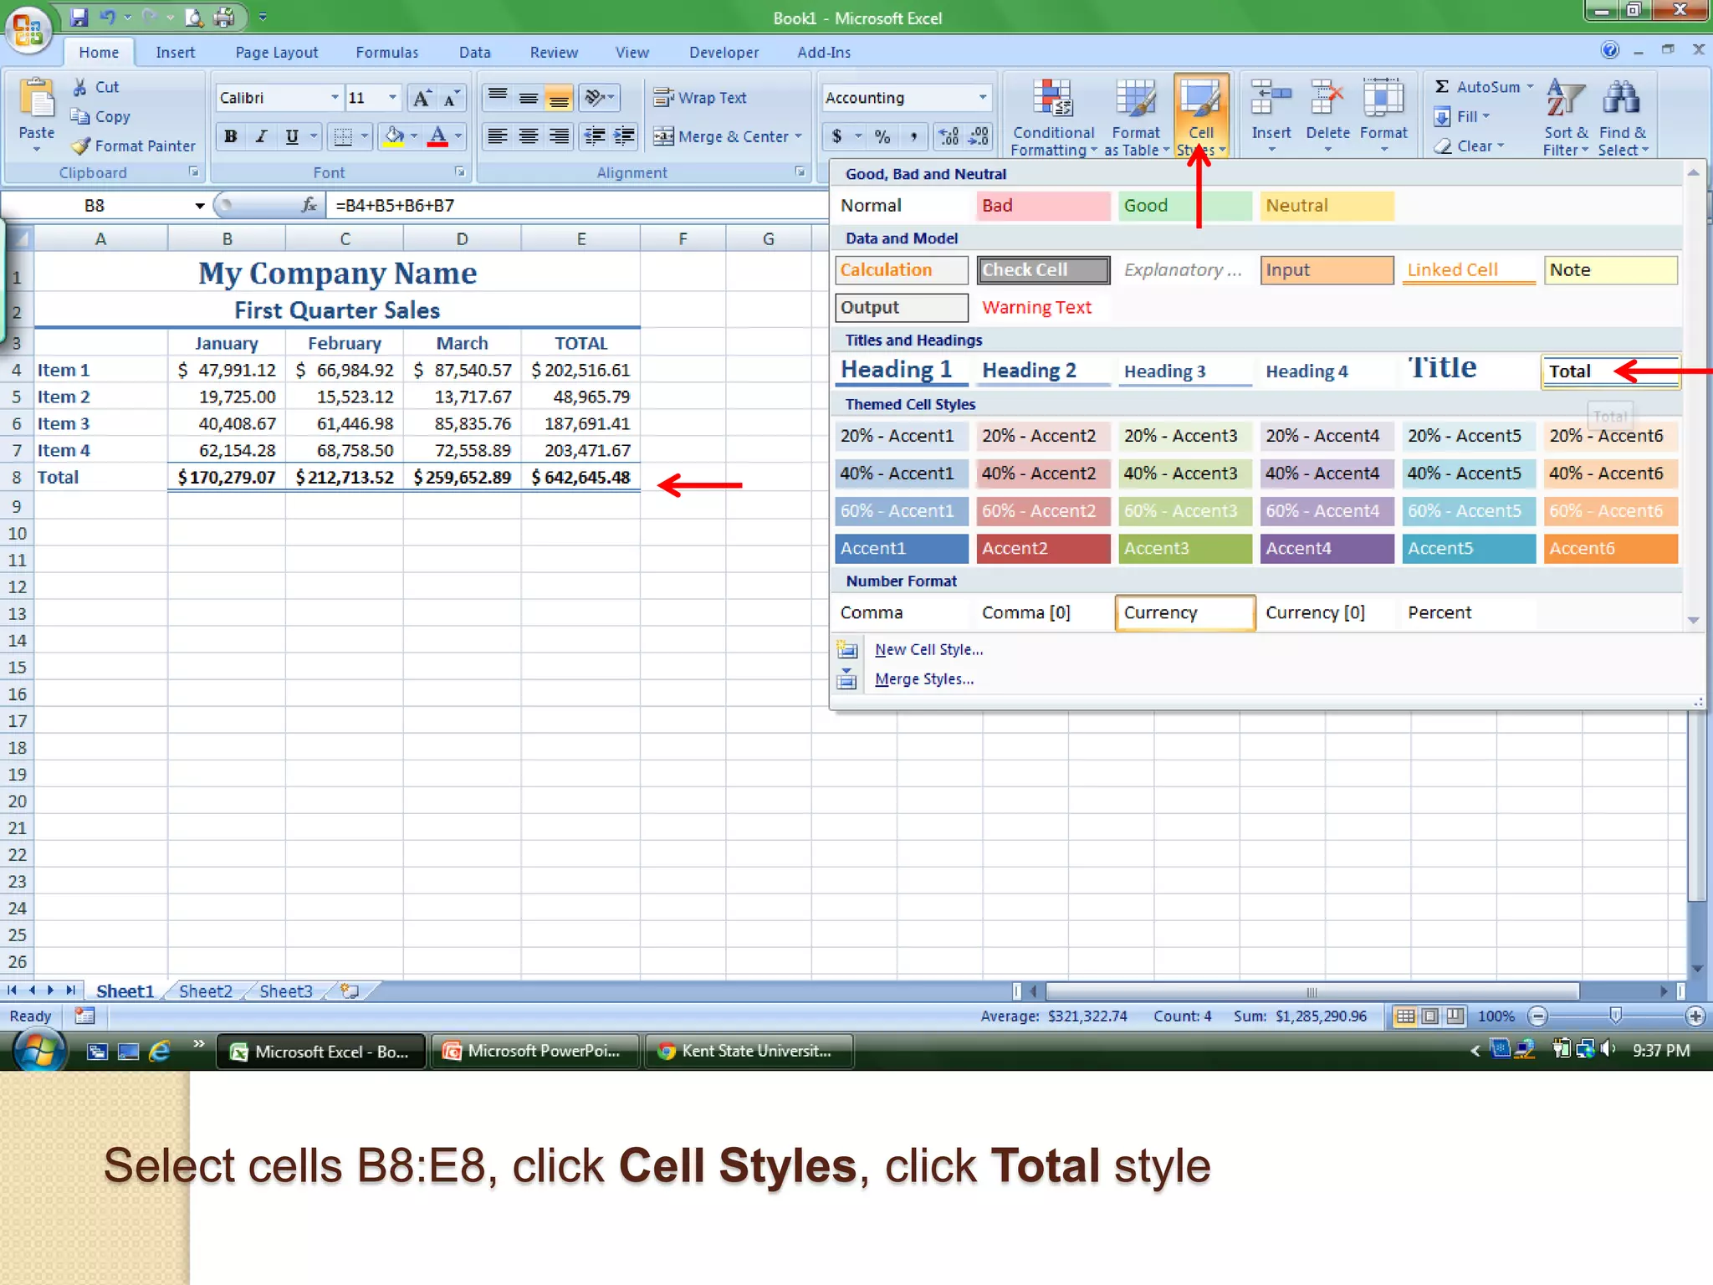Open the Insert ribbon tab
This screenshot has width=1713, height=1285.
(175, 52)
